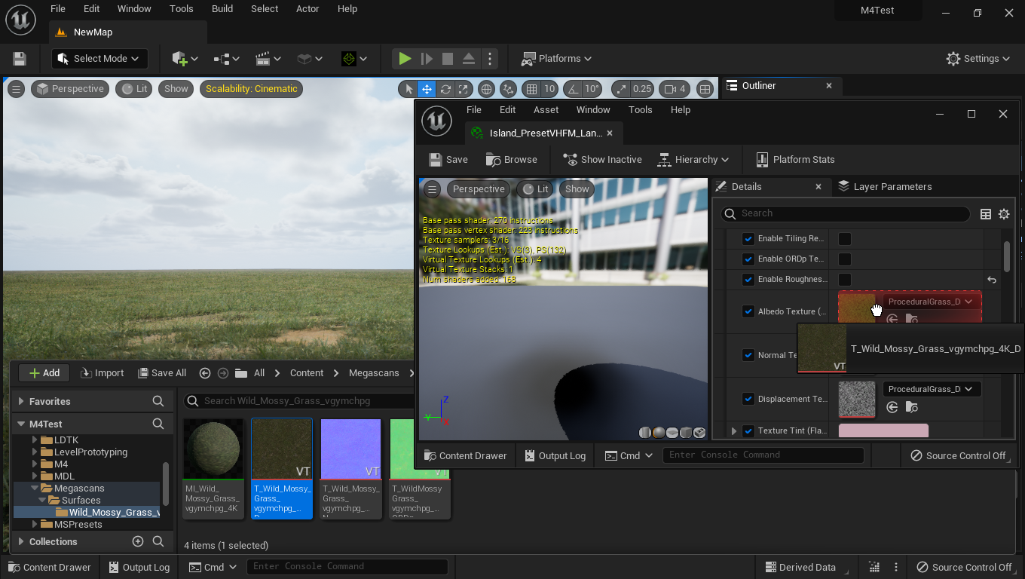
Task: Reset Enable Roughness parameter to default
Action: coord(992,280)
